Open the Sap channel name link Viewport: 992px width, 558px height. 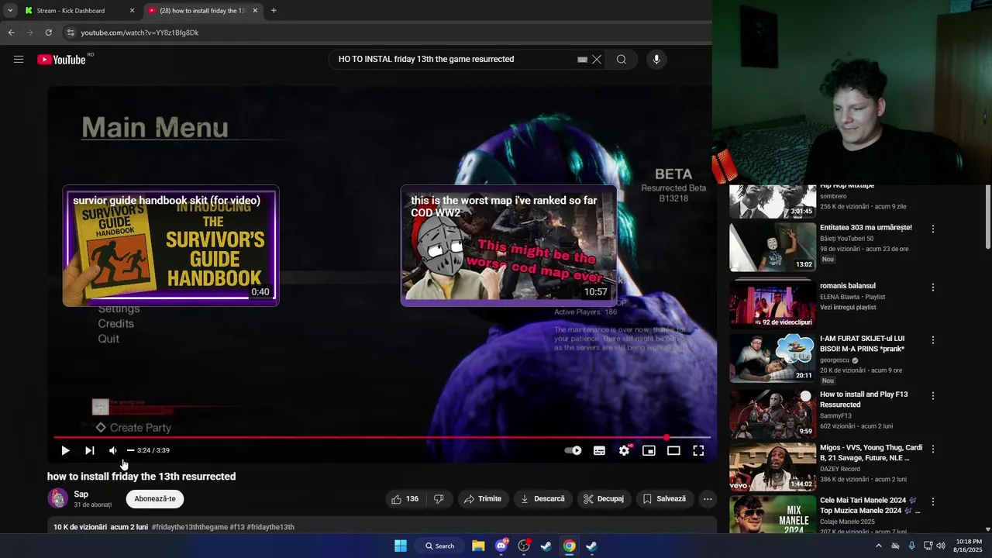click(x=81, y=494)
